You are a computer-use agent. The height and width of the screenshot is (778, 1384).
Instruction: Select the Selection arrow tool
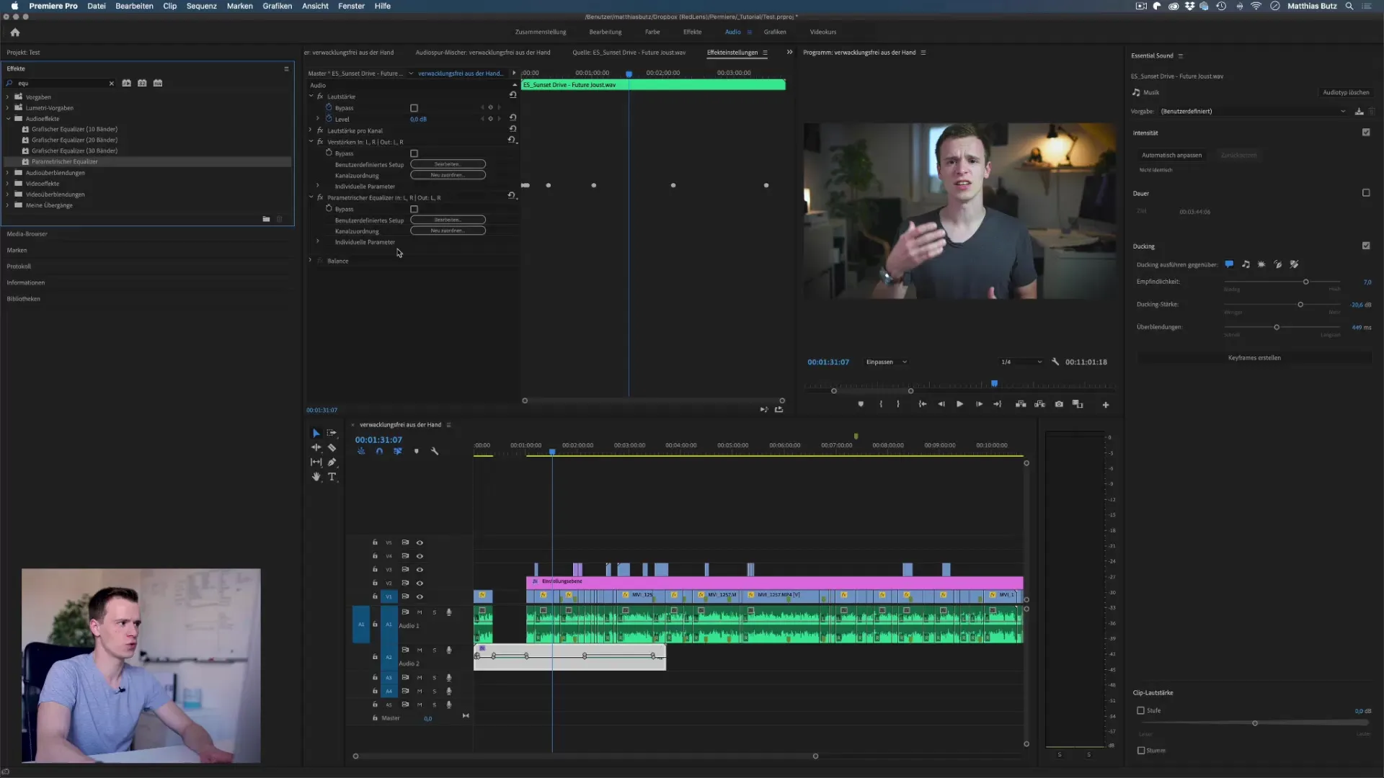316,433
